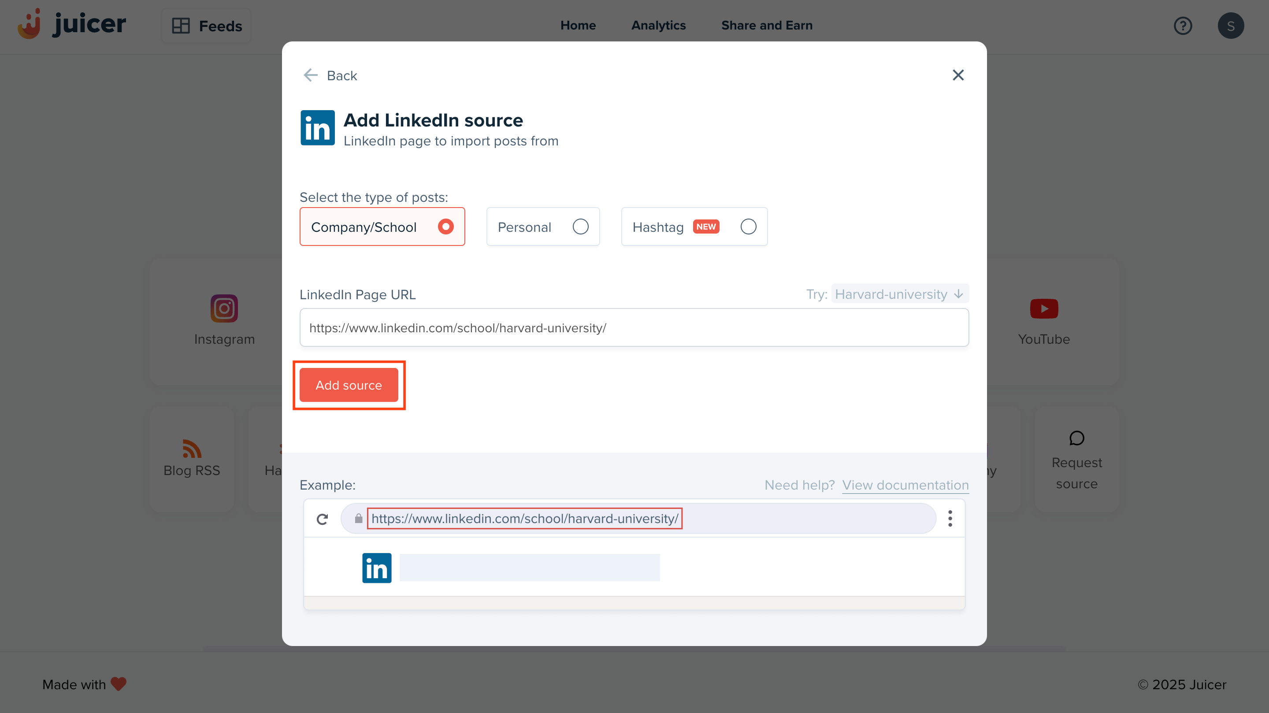Screen dimensions: 1269x713
Task: Click the refresh icon in the example browser
Action: tap(323, 518)
